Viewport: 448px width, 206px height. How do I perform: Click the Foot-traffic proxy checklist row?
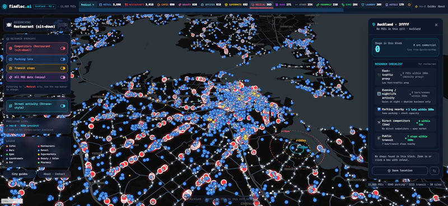click(405, 77)
